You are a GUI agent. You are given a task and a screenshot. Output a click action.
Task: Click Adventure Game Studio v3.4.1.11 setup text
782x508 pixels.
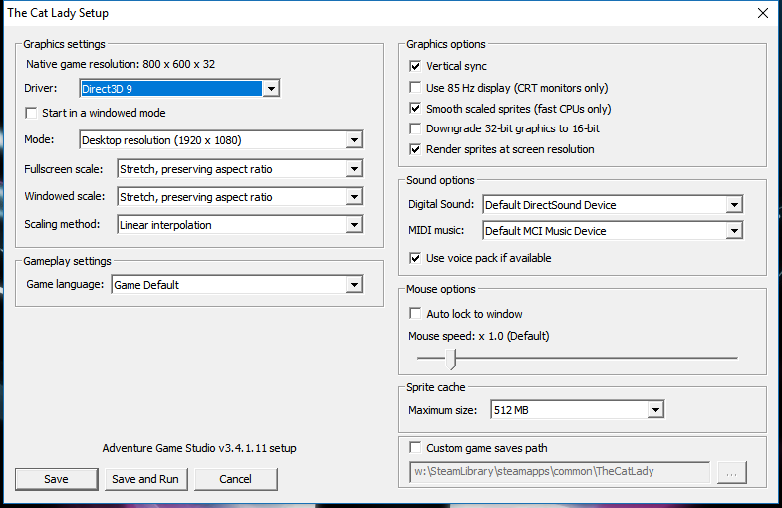[x=199, y=448]
